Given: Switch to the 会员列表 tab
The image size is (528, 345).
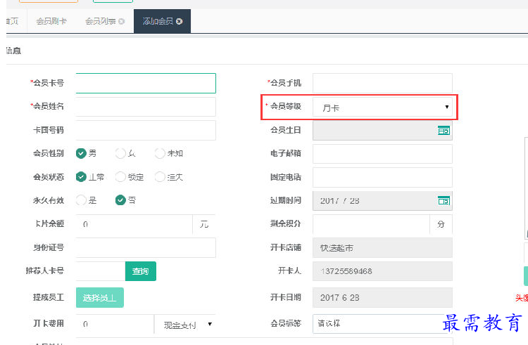Looking at the screenshot, I should click(105, 21).
